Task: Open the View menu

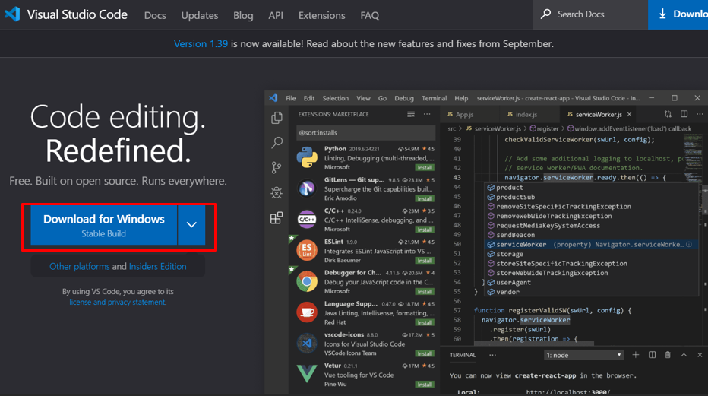Action: (x=363, y=98)
